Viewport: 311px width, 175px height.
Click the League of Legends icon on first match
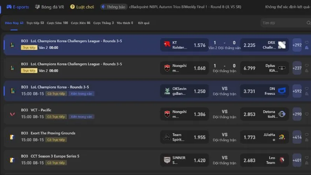coord(12,45)
